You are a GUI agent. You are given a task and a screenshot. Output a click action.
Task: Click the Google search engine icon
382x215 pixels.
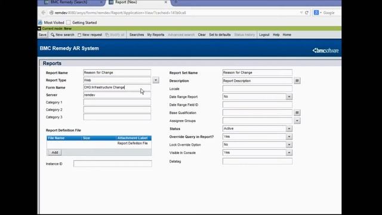[316, 13]
